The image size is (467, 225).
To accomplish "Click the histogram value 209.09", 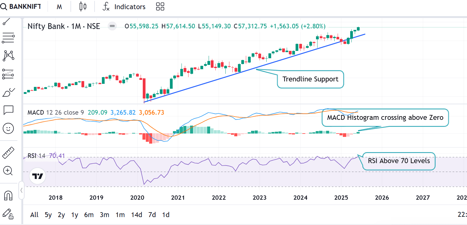I will point(97,112).
